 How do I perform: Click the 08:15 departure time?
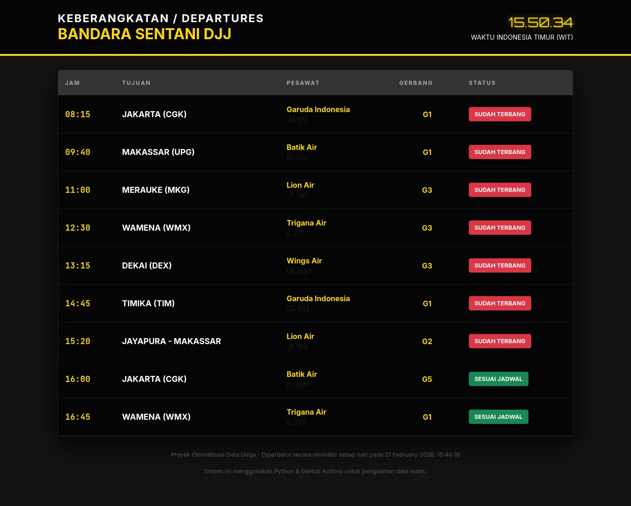[x=78, y=114]
